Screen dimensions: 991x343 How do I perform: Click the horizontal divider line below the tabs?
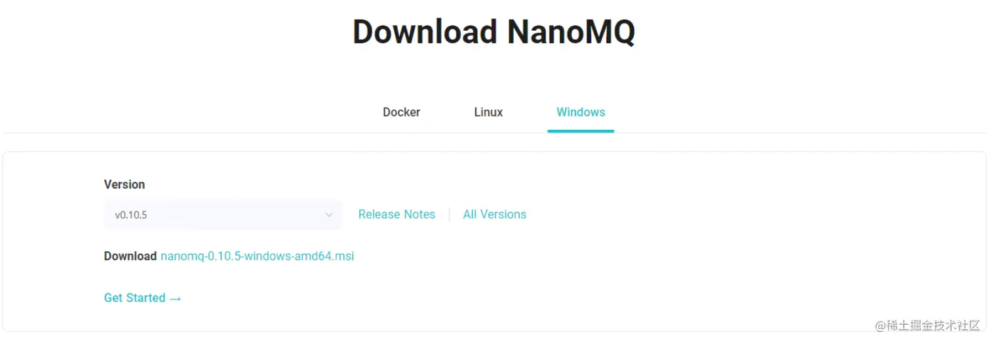click(x=262, y=133)
